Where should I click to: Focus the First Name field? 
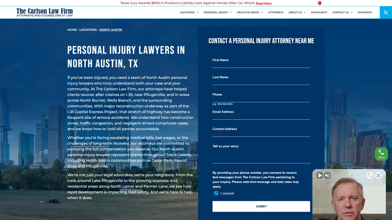tap(261, 65)
